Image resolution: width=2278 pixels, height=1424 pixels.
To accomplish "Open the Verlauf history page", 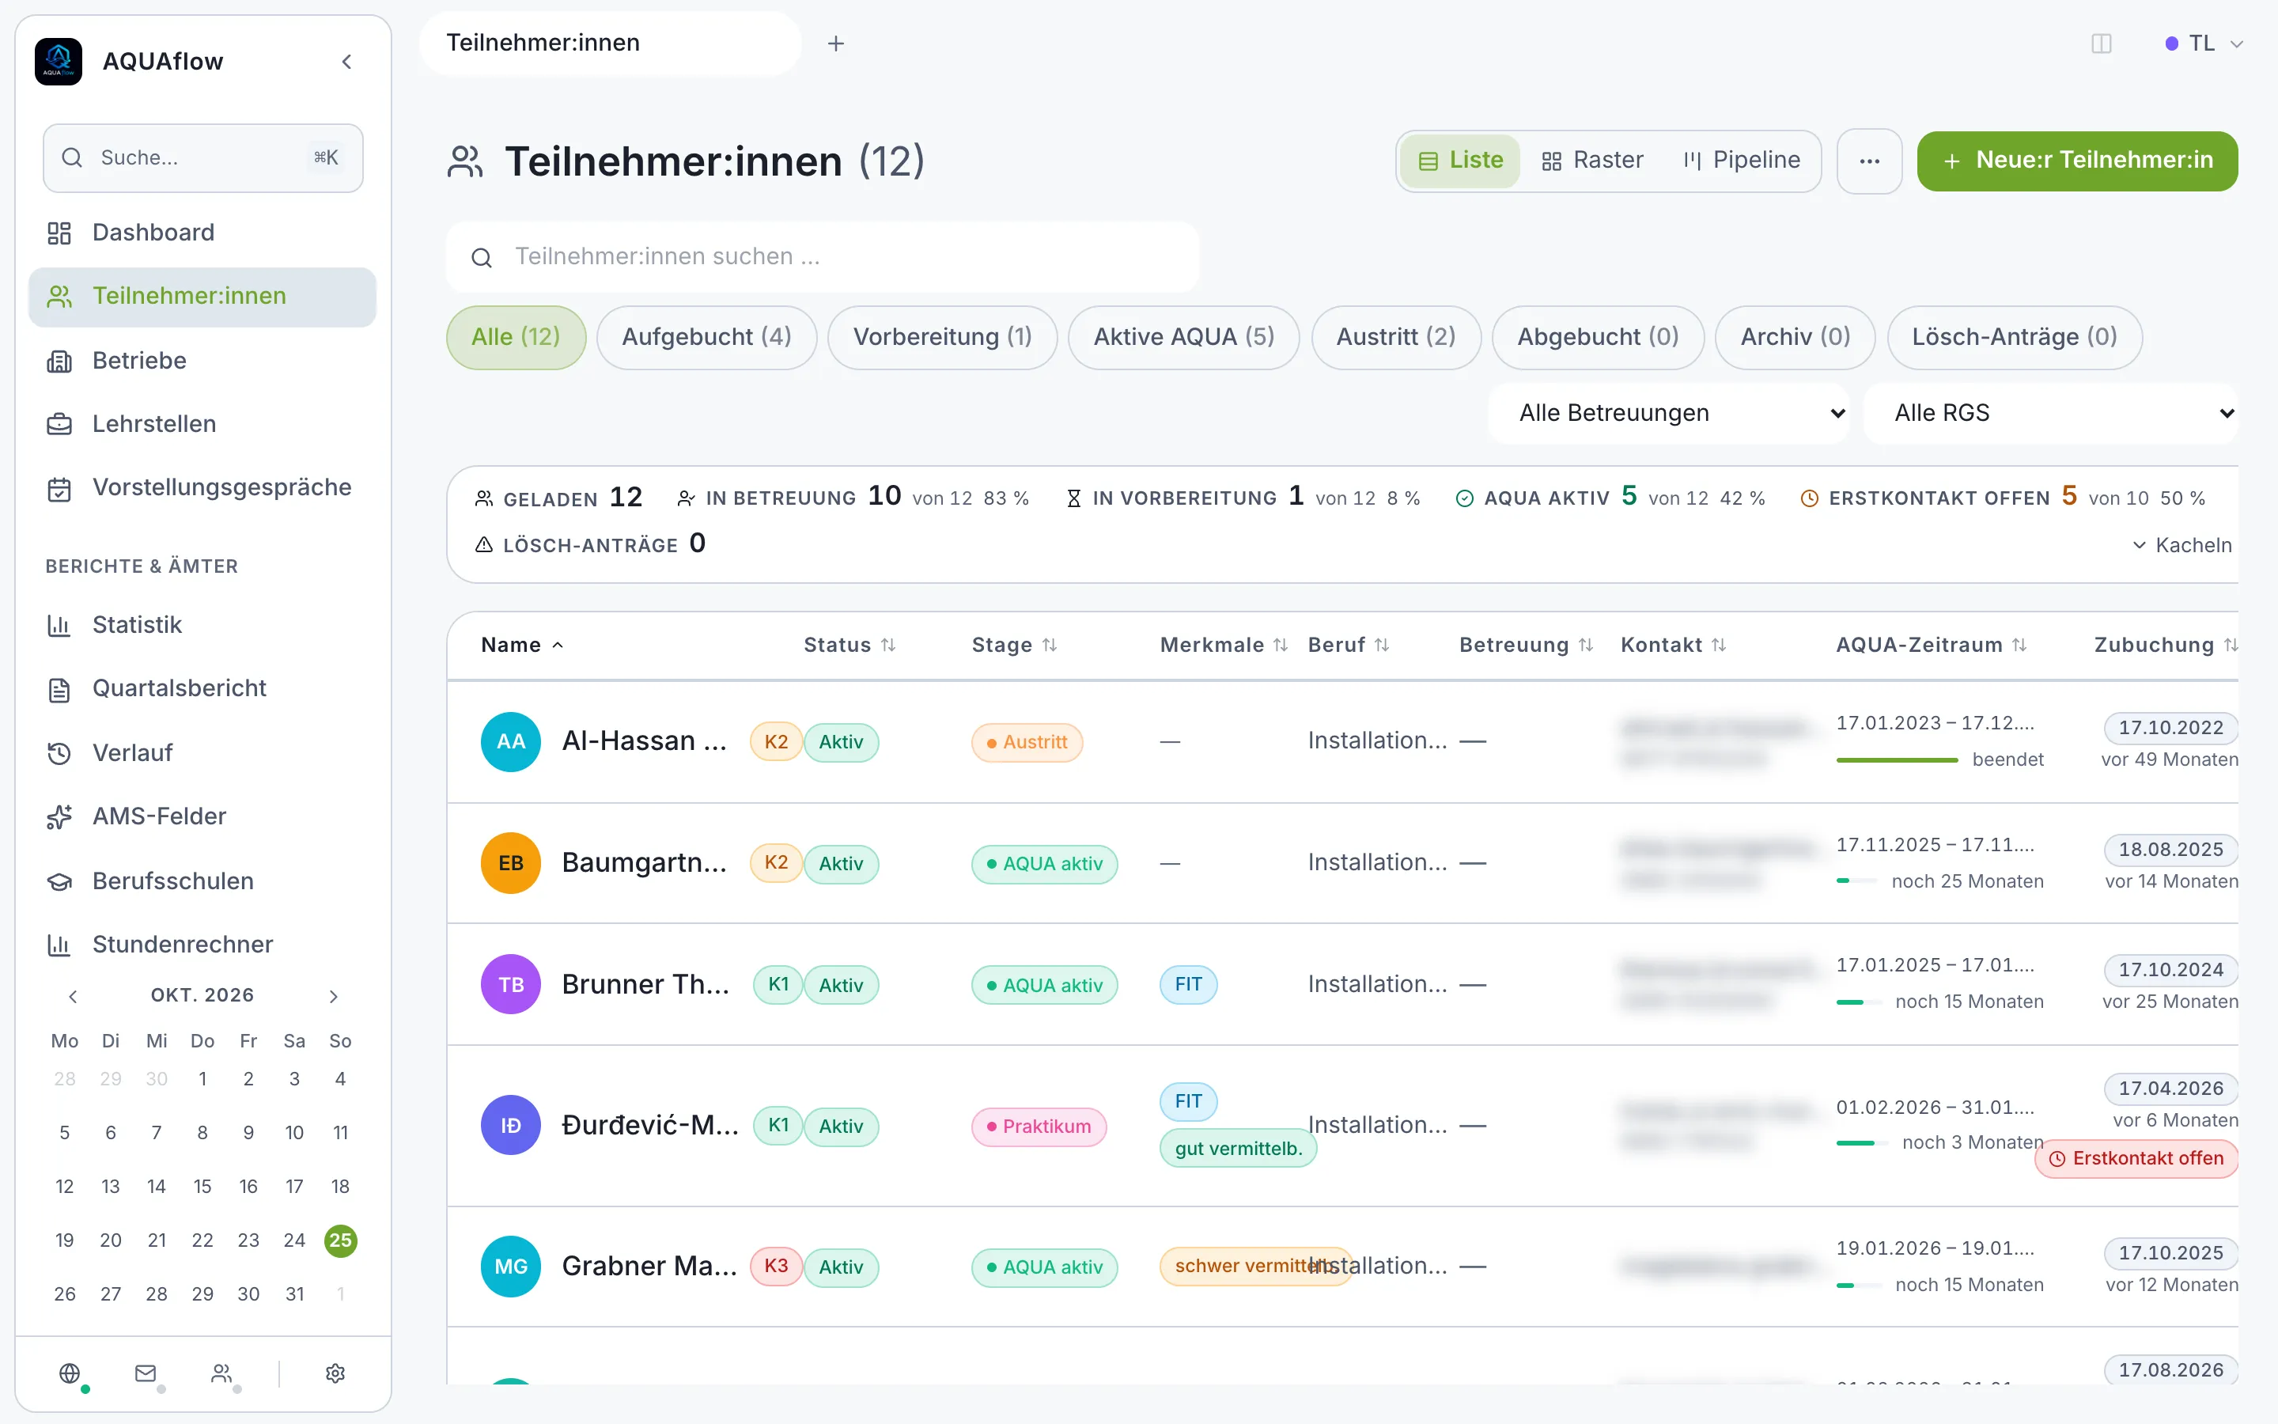I will click(202, 752).
